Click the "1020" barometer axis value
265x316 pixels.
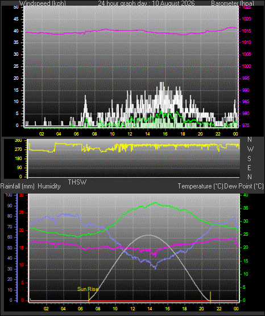click(246, 19)
